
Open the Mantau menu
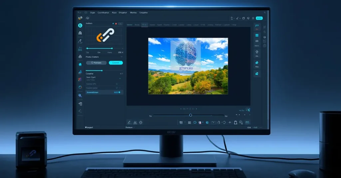coord(133,13)
